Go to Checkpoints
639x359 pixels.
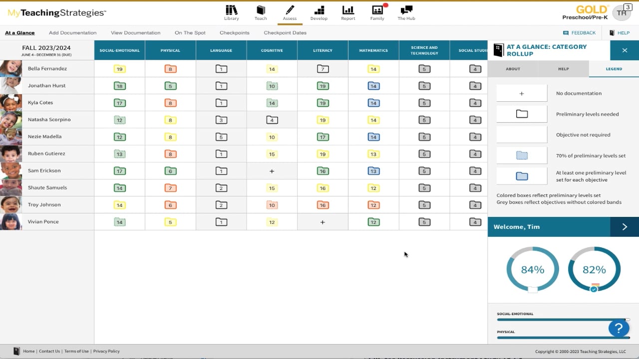[x=234, y=33]
